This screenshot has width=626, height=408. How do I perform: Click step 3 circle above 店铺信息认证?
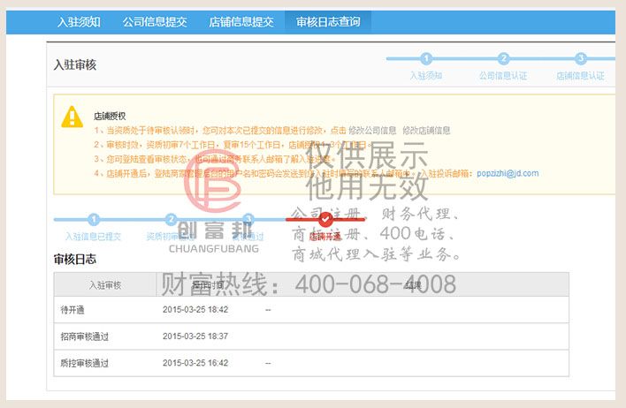coord(581,59)
